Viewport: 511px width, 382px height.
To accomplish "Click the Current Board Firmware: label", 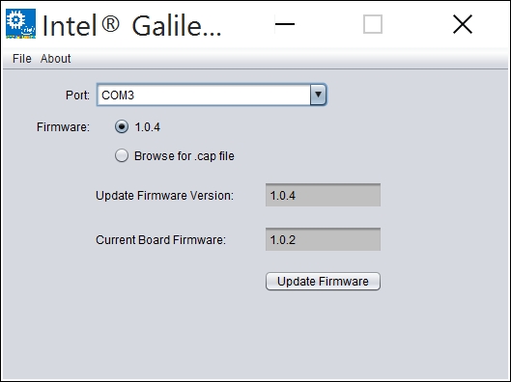I will pos(160,239).
